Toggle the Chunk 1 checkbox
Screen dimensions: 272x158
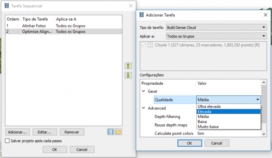tap(143, 45)
